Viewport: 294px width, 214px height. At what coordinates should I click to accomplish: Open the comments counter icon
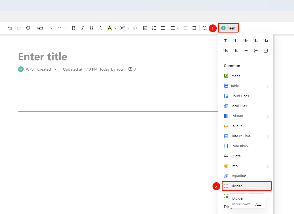[x=132, y=69]
